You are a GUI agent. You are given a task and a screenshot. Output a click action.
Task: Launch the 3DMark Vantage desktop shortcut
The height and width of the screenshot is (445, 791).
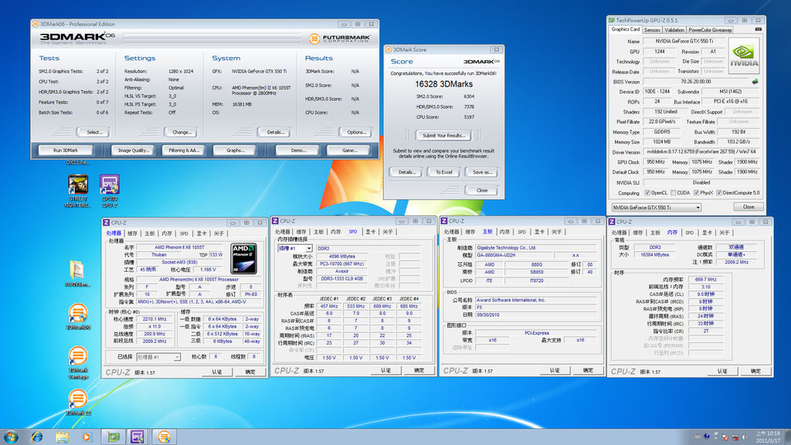(77, 356)
